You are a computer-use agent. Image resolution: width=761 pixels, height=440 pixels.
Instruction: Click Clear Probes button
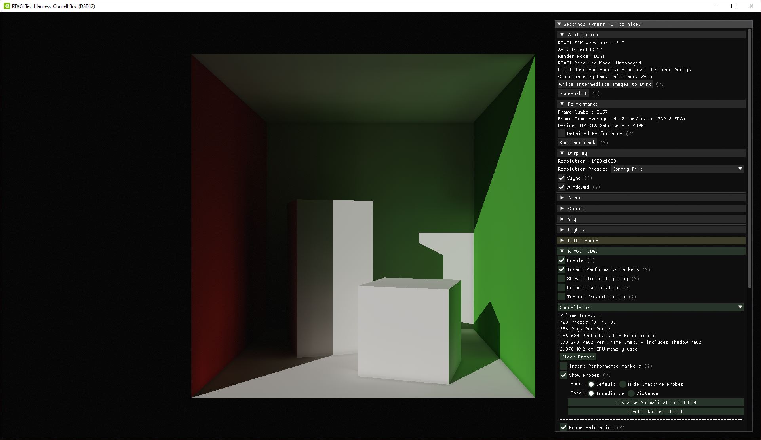[576, 357]
